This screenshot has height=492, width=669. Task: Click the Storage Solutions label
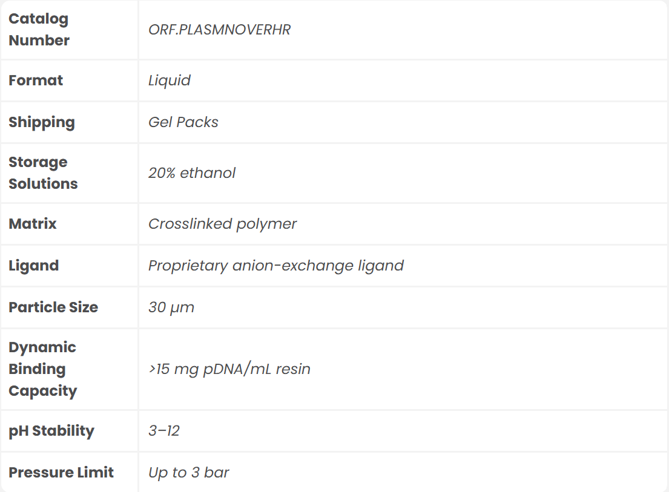(x=43, y=173)
